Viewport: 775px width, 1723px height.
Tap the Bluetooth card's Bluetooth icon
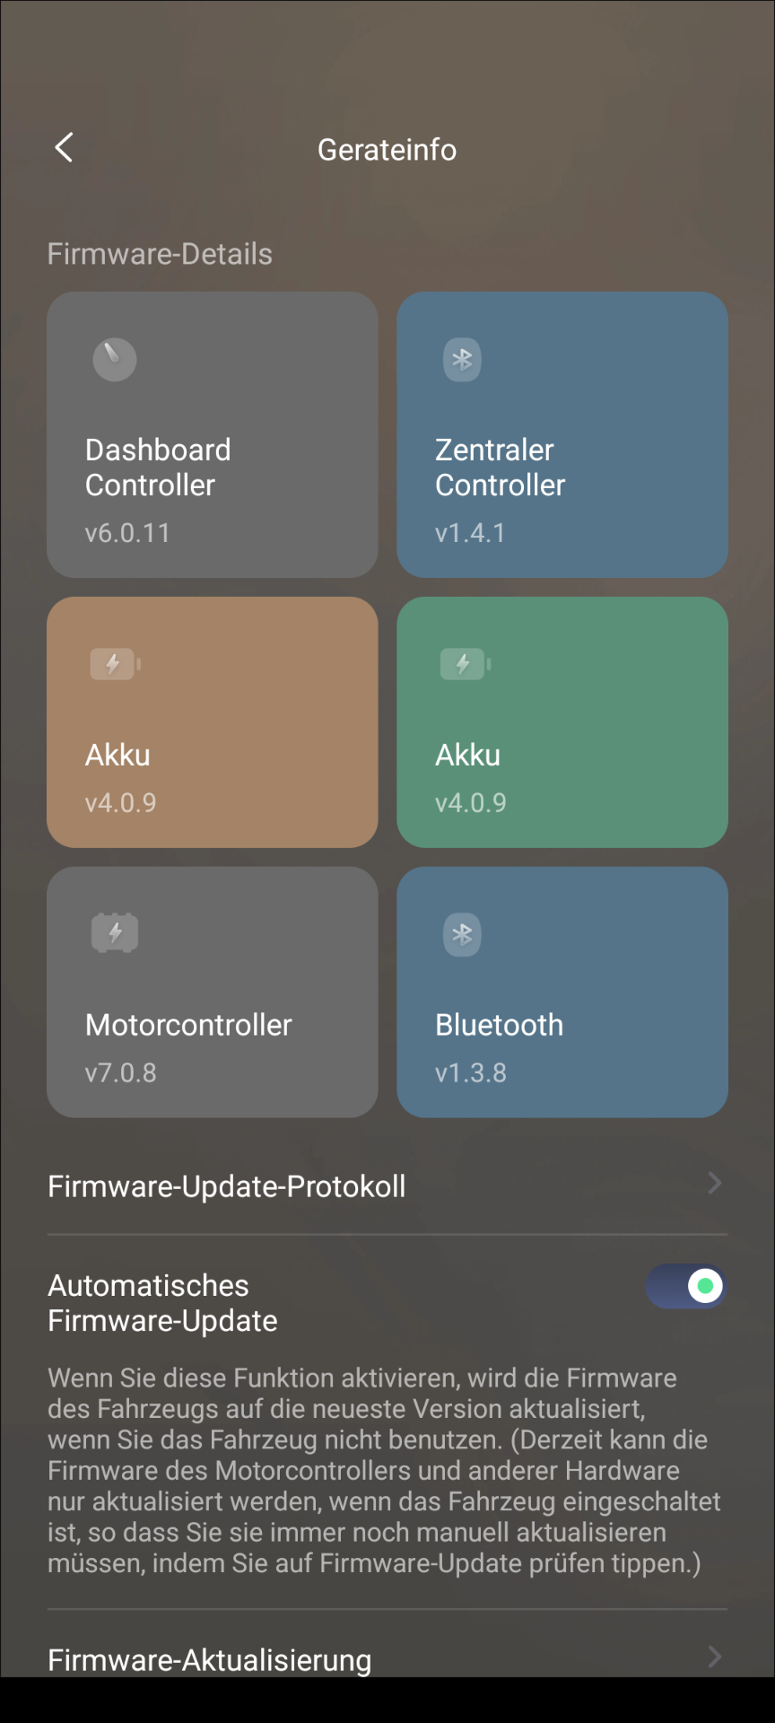pos(462,934)
